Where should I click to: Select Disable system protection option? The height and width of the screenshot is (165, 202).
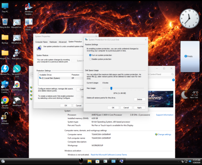click(x=100, y=59)
